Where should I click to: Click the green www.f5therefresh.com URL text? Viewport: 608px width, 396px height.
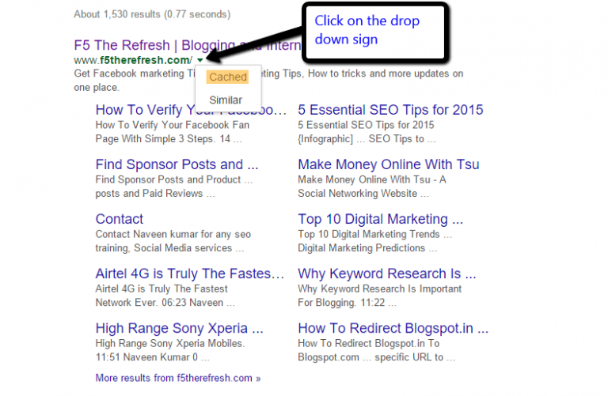click(133, 60)
